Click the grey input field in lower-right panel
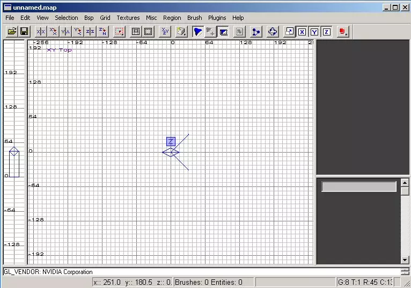The width and height of the screenshot is (411, 288). 359,186
